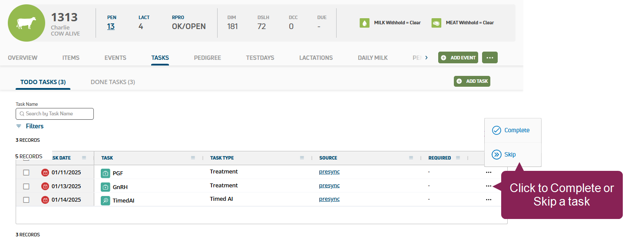The width and height of the screenshot is (628, 245).
Task: Click the green cow avatar icon
Action: coord(26,23)
